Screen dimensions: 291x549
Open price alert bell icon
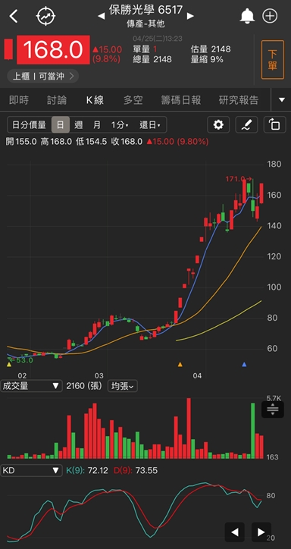[x=247, y=16]
